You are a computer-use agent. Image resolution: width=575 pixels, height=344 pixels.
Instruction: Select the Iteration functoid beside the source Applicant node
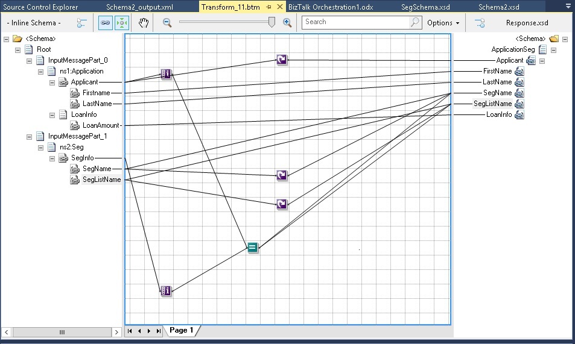point(166,73)
